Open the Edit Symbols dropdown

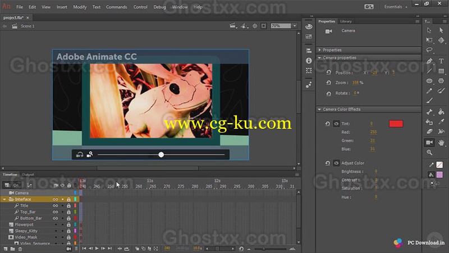pos(244,26)
